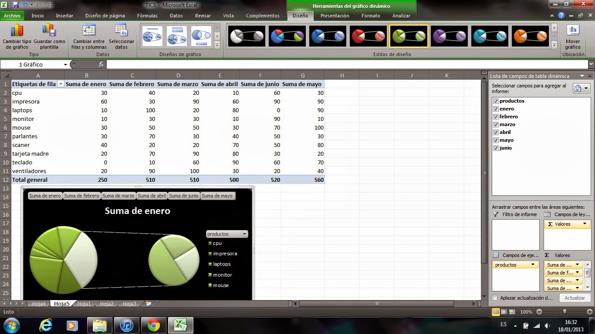This screenshot has height=334, width=595.
Task: Enable Aplazar actualización de diseño
Action: [x=495, y=297]
